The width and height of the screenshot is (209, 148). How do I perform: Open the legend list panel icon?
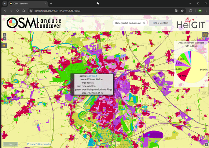coord(4,46)
